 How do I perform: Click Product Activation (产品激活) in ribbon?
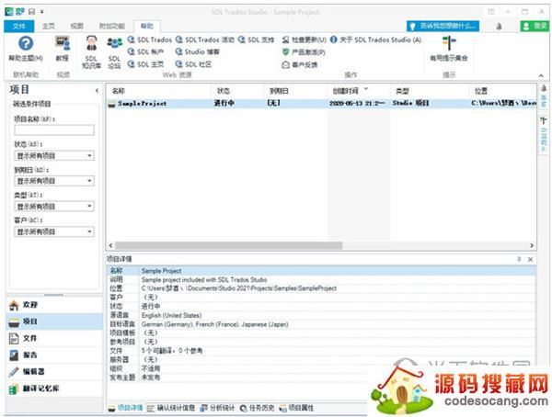click(x=307, y=52)
